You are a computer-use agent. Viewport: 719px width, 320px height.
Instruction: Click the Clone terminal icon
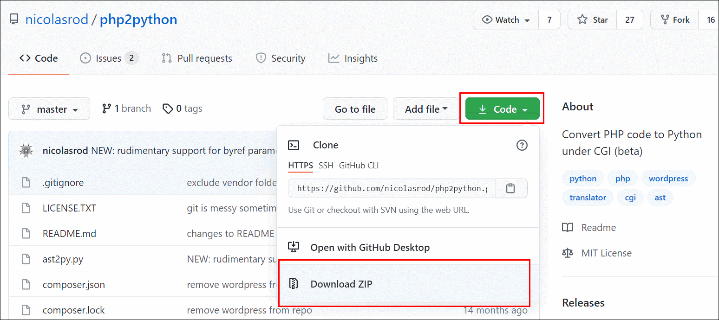tap(294, 145)
